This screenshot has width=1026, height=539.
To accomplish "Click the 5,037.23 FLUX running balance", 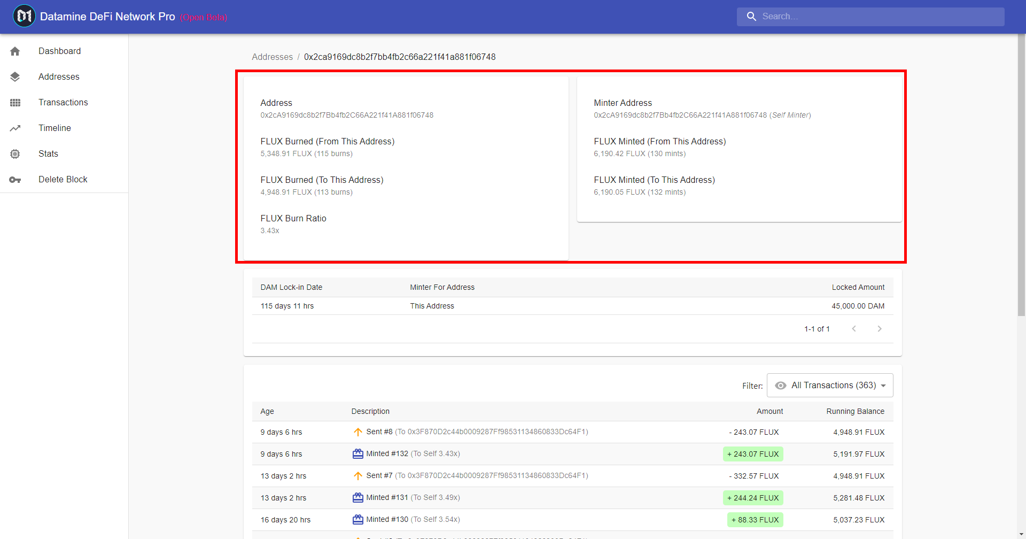I will (859, 520).
